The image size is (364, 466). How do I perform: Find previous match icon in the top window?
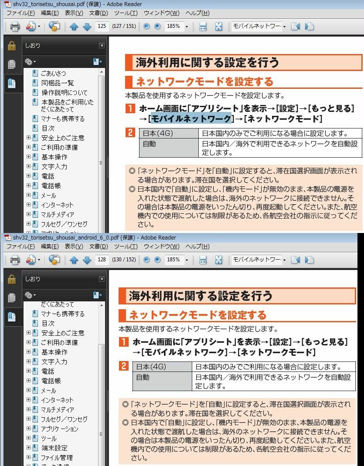click(x=295, y=27)
